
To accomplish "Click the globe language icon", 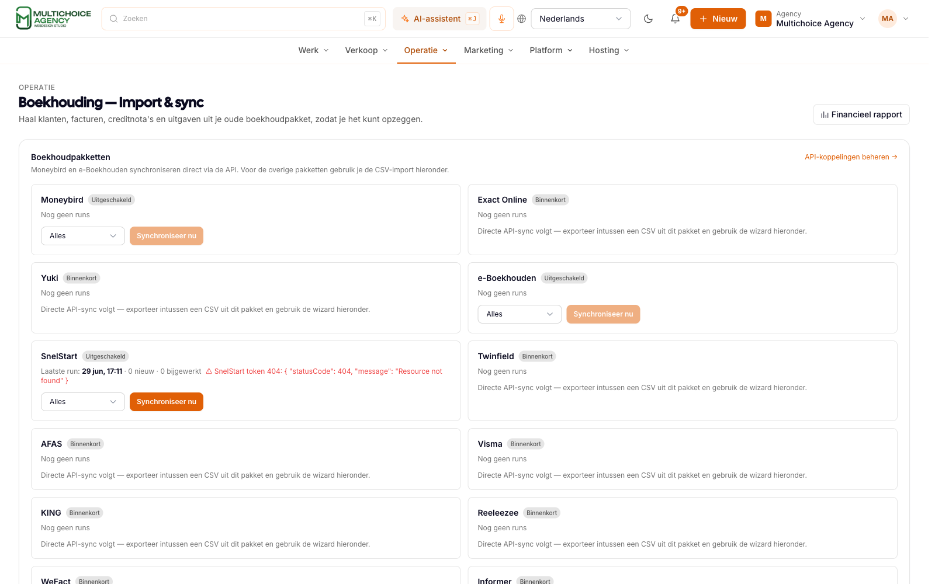I will click(522, 19).
